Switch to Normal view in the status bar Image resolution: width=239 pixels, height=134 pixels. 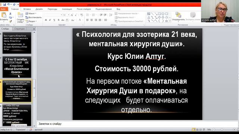(x=194, y=130)
